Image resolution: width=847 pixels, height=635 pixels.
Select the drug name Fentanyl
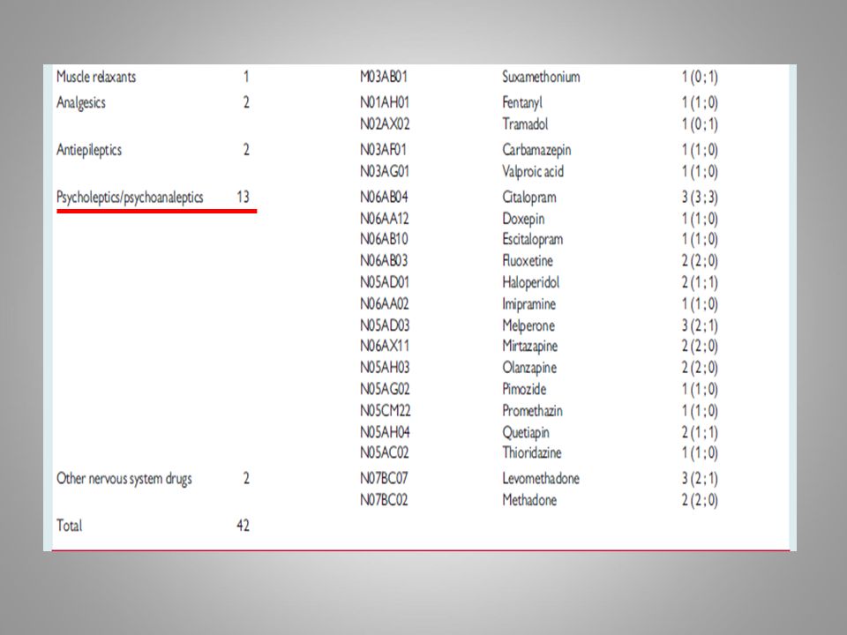pos(521,102)
